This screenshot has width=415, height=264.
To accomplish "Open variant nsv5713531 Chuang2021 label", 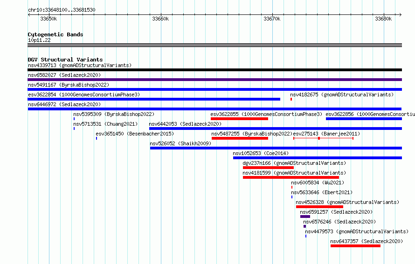I will 105,124.
